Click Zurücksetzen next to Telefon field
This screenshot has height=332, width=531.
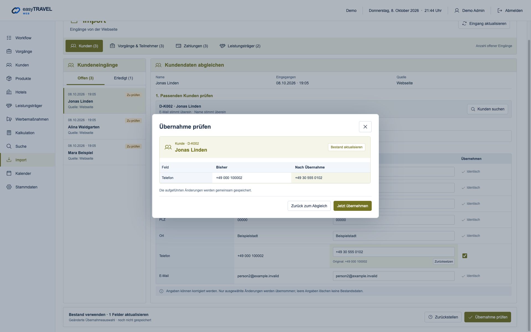(444, 261)
